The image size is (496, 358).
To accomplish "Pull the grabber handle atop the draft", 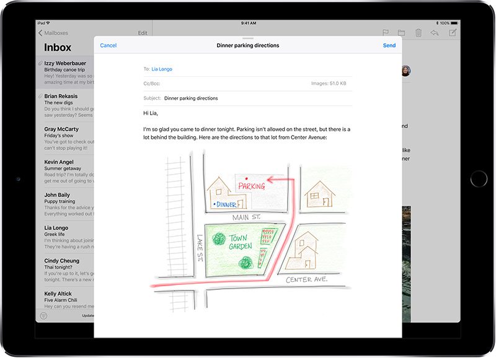I will pos(248,38).
